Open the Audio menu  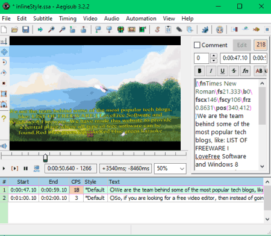coord(111,19)
